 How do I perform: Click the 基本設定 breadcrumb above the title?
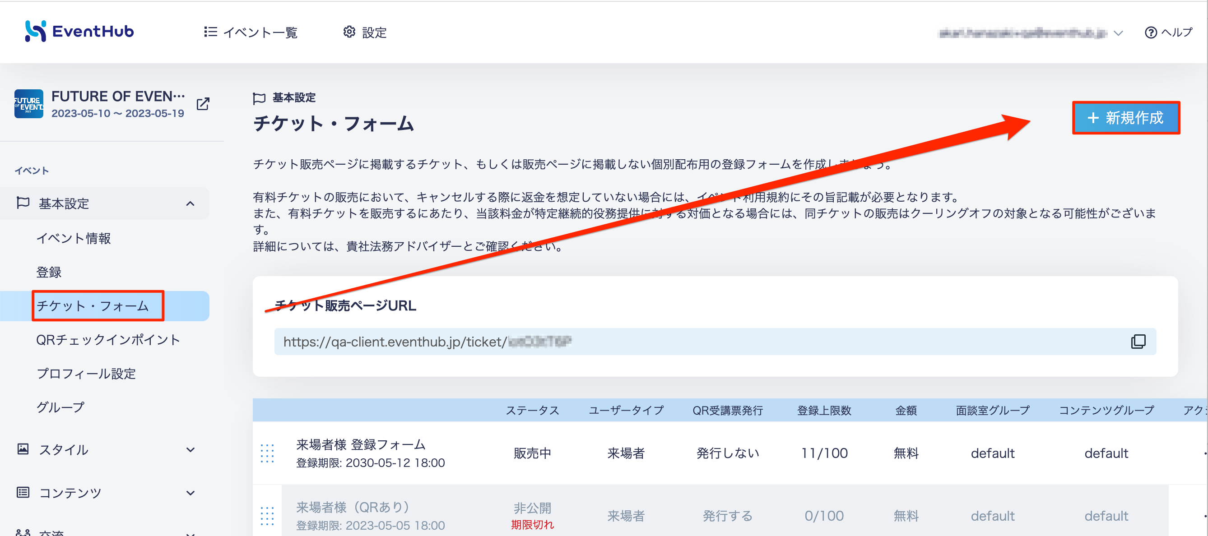tap(294, 97)
